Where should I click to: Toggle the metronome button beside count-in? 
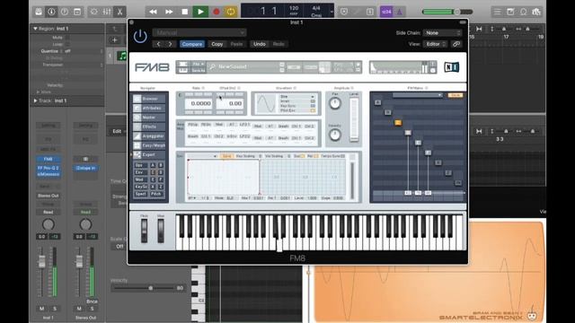click(399, 12)
